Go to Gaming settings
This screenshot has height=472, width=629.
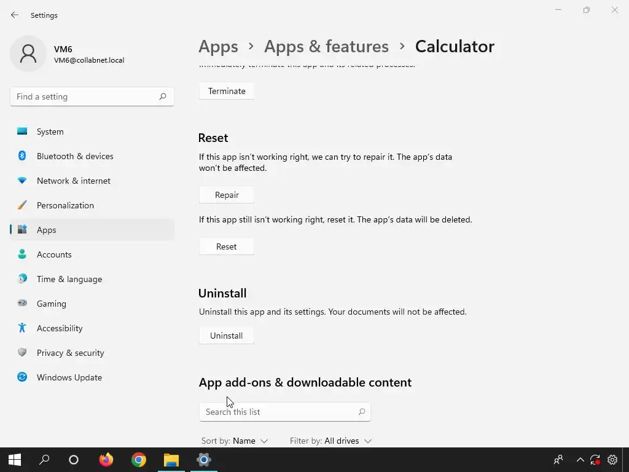click(92, 304)
